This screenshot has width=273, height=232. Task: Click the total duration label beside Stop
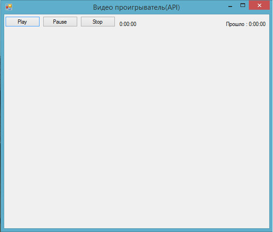coord(128,24)
